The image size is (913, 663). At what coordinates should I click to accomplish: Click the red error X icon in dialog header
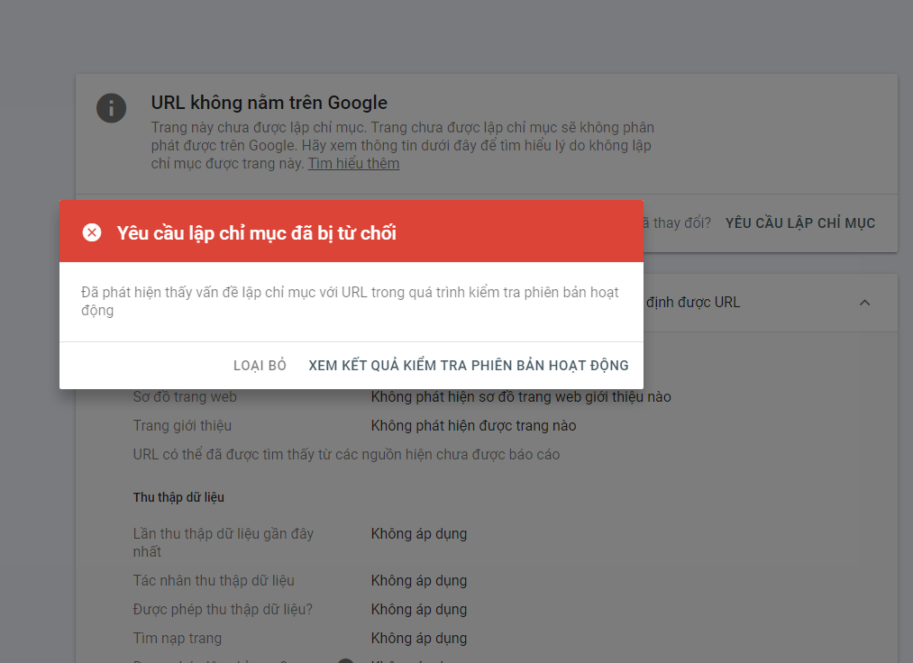click(x=92, y=232)
